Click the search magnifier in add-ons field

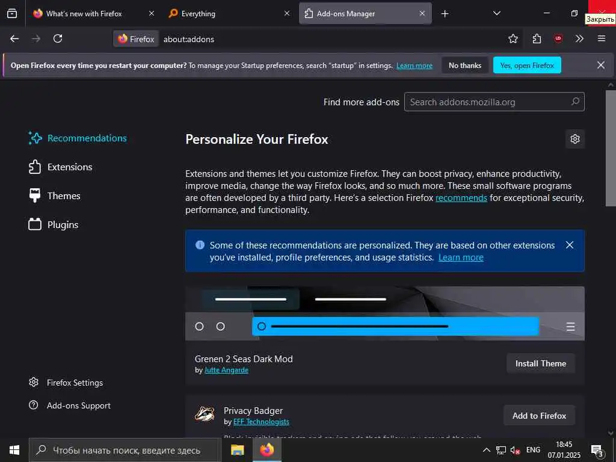pyautogui.click(x=575, y=101)
